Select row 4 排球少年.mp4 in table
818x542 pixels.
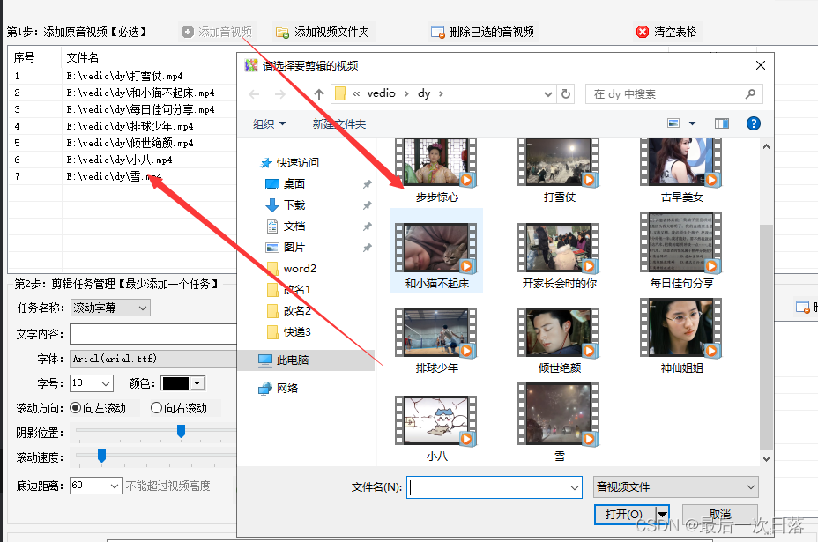click(122, 126)
